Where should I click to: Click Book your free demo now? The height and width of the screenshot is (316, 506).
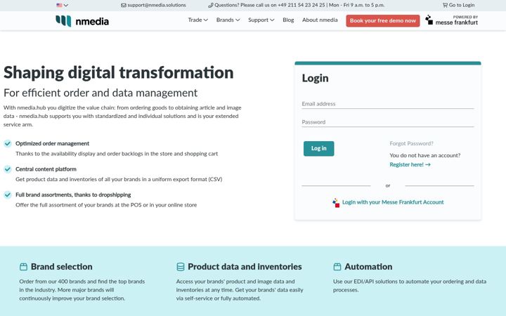pos(383,20)
